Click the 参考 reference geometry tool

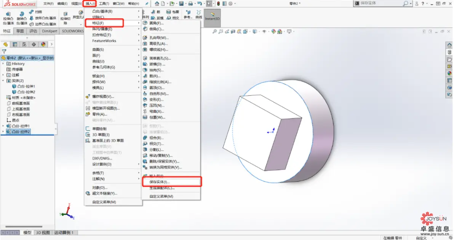pos(188,15)
